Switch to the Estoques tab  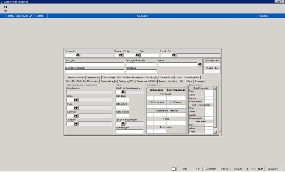[x=199, y=81]
